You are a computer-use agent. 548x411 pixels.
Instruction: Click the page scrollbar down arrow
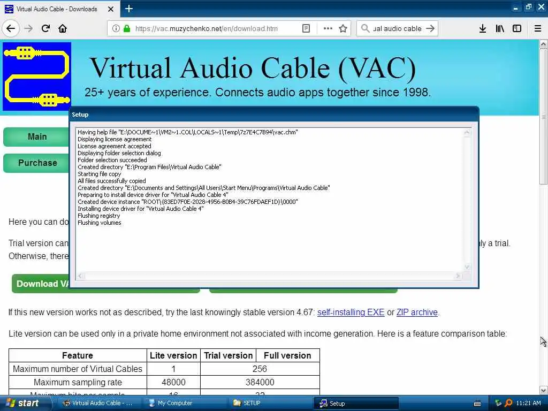click(x=543, y=390)
